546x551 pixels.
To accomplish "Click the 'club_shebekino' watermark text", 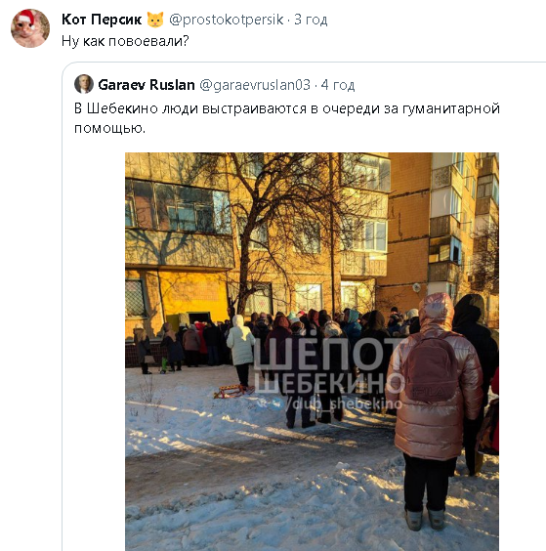I will click(x=348, y=403).
